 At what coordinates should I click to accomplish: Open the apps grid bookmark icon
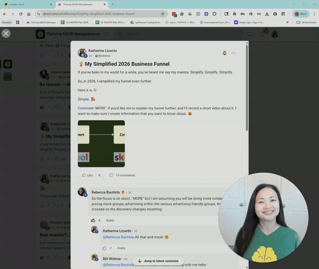(x=18, y=22)
